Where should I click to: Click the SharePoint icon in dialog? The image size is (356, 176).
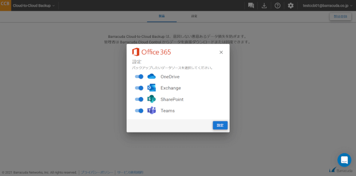pyautogui.click(x=151, y=99)
